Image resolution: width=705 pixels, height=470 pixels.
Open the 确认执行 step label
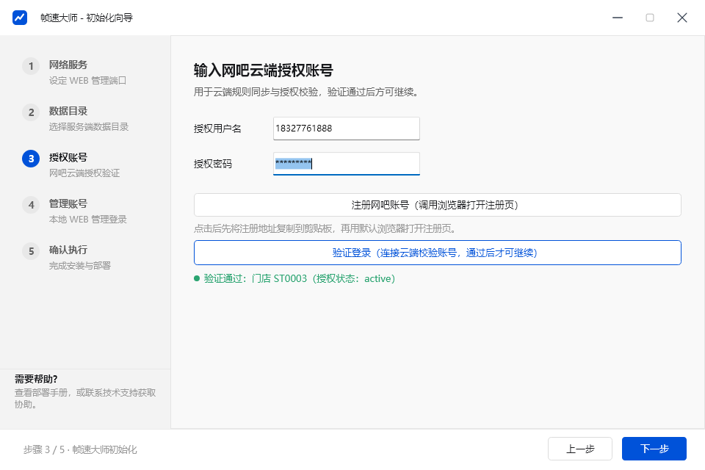(68, 250)
